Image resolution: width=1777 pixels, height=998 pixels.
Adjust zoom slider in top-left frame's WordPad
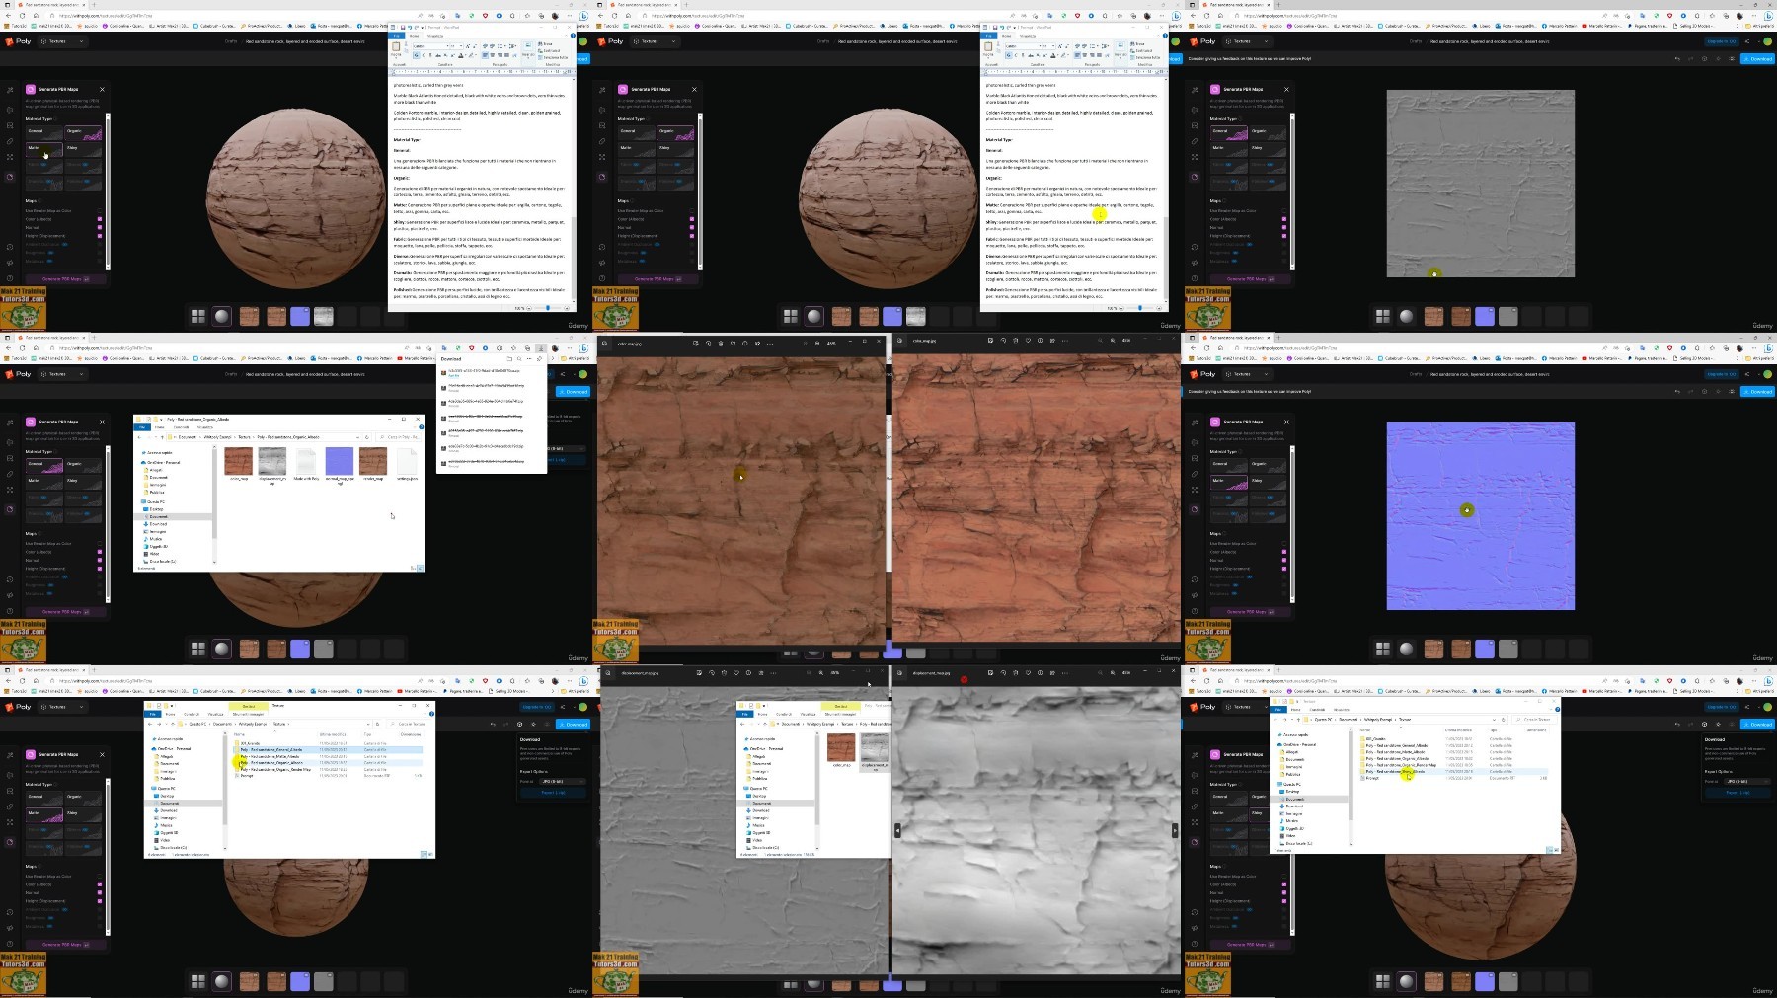(x=548, y=308)
